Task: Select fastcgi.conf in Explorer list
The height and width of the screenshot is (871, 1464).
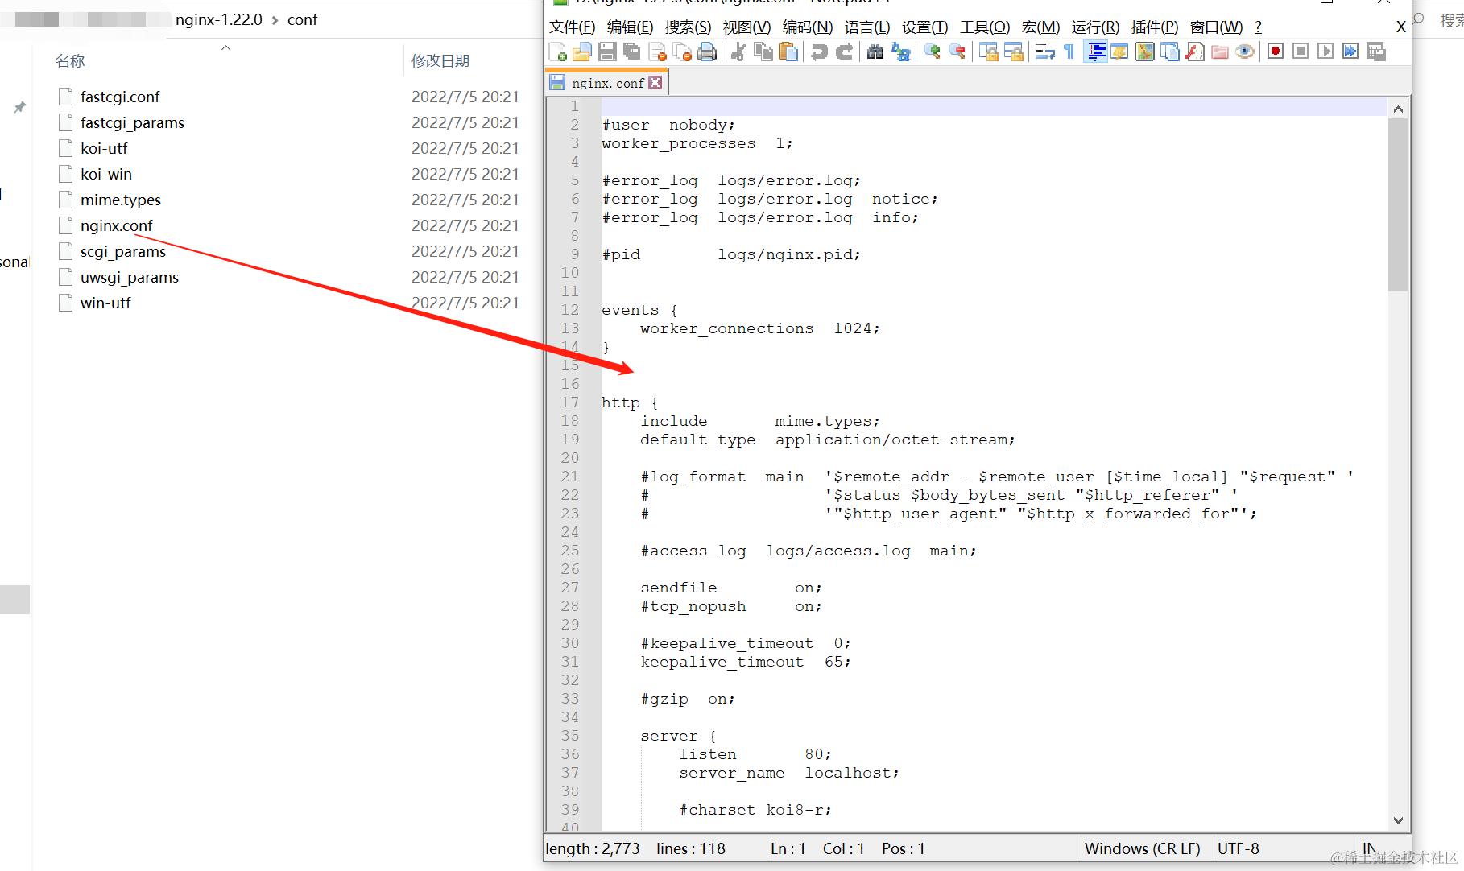Action: coord(120,97)
